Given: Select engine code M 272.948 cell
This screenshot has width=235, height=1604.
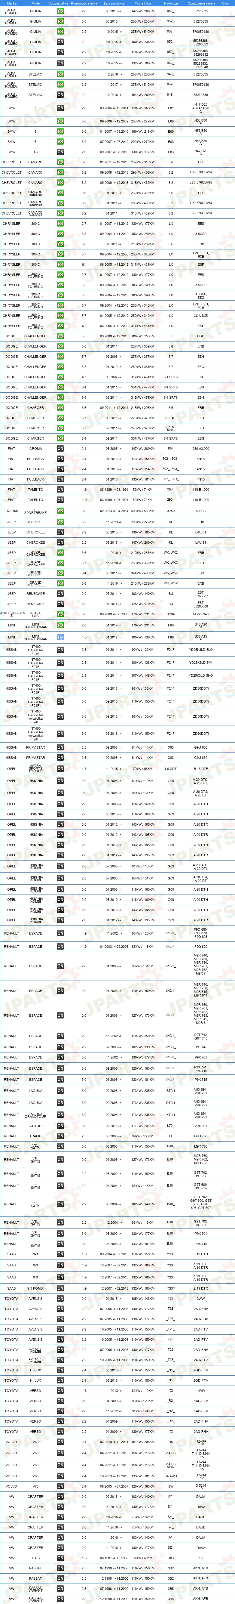Looking at the screenshot, I should click(201, 615).
